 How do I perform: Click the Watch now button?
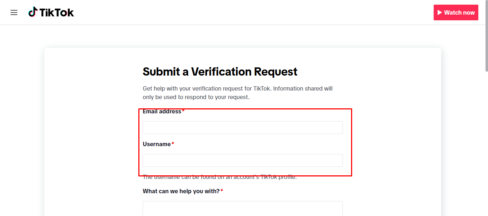tap(456, 12)
